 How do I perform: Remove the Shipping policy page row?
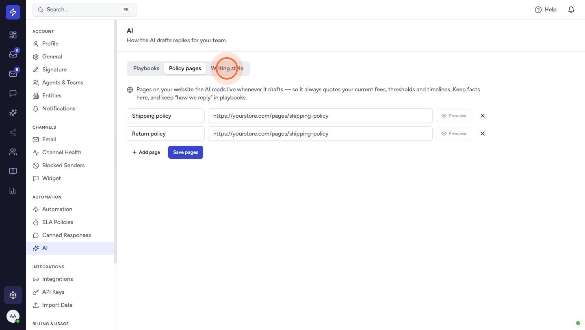tap(483, 116)
